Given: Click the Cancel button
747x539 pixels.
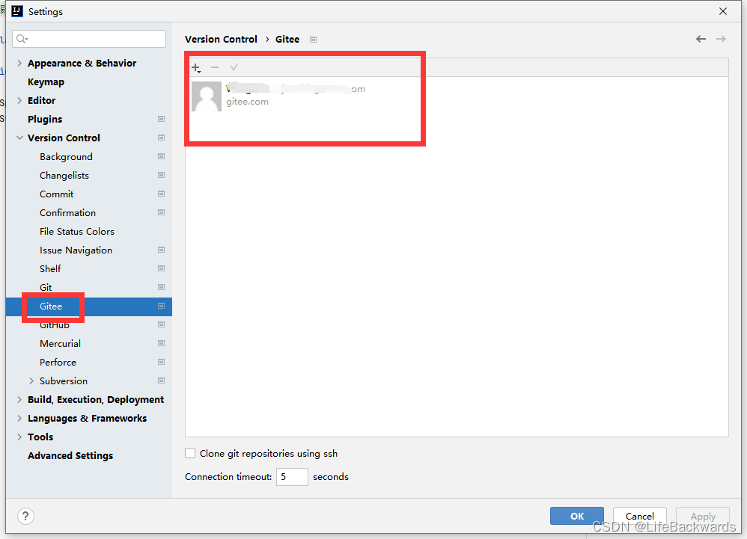Looking at the screenshot, I should pos(639,516).
